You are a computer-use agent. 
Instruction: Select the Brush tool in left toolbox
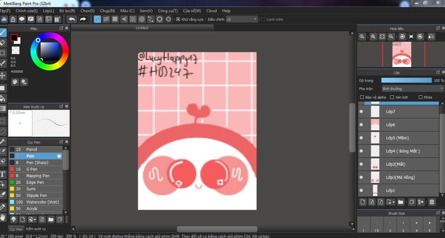[x=3, y=33]
